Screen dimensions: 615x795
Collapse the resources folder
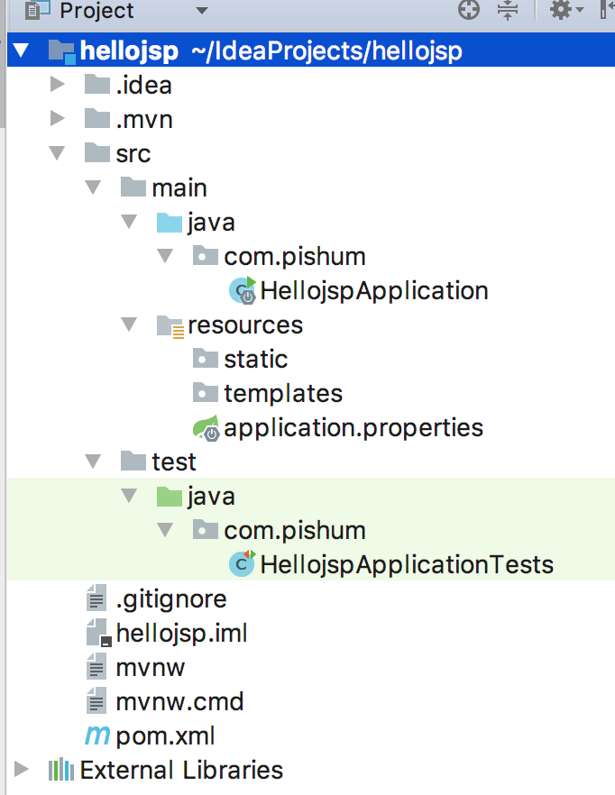130,324
